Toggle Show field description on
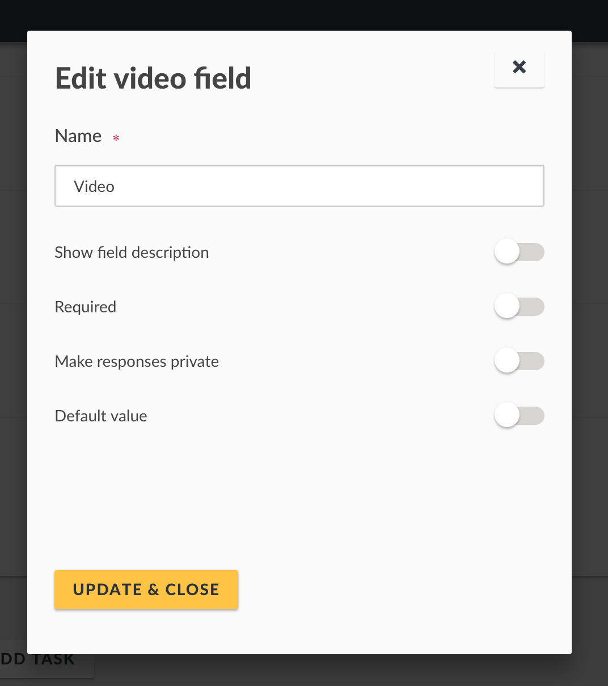This screenshot has width=608, height=686. coord(519,252)
